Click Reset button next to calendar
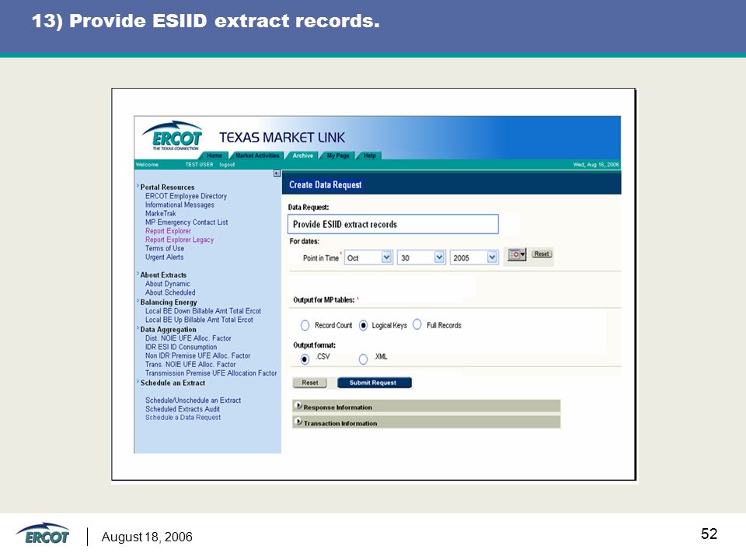This screenshot has height=560, width=746. [542, 254]
